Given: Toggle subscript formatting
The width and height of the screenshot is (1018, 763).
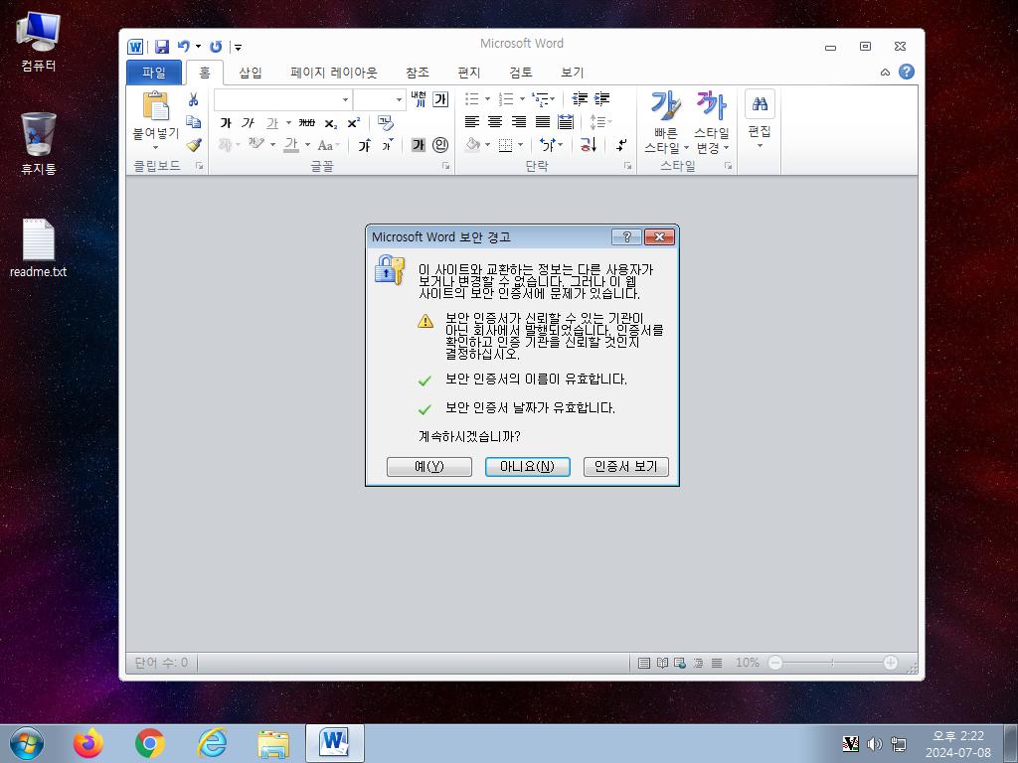Looking at the screenshot, I should point(330,122).
